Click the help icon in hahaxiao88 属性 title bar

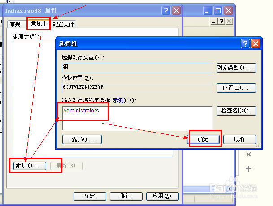tap(166, 11)
